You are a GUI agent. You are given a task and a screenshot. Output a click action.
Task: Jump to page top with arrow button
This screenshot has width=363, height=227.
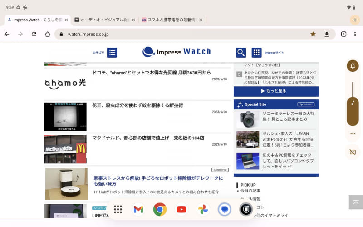(x=356, y=202)
